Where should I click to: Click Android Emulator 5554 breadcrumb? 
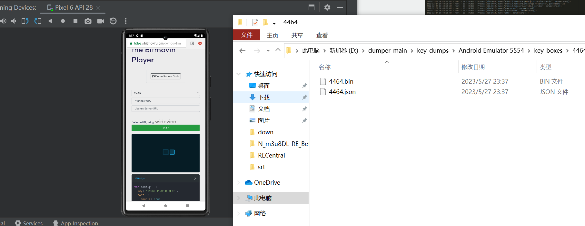491,51
